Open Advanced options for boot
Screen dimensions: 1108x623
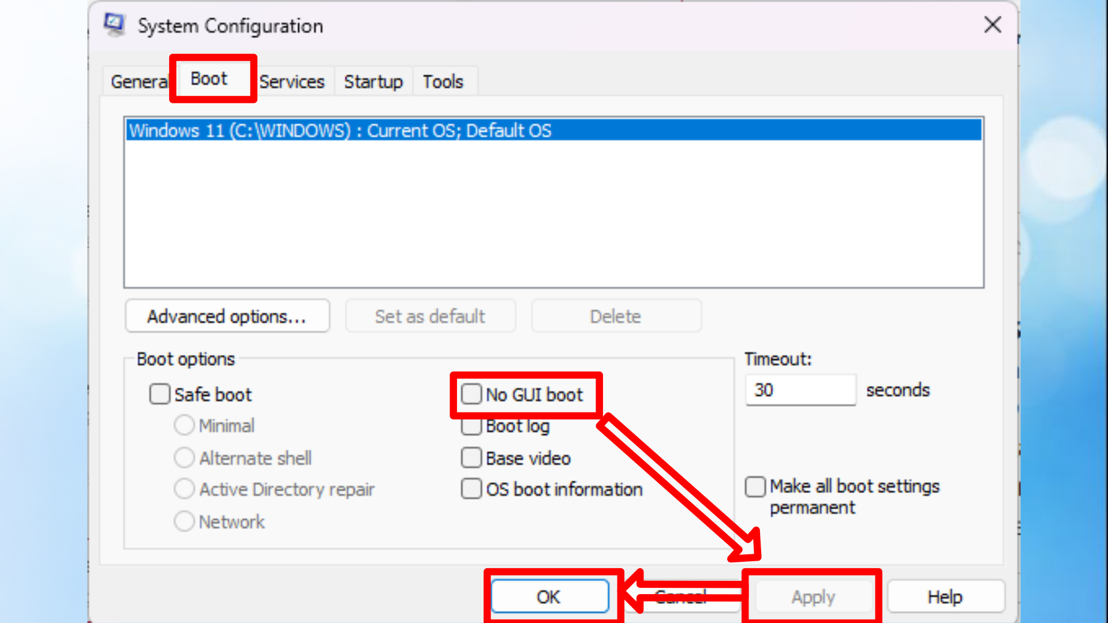[x=227, y=317]
